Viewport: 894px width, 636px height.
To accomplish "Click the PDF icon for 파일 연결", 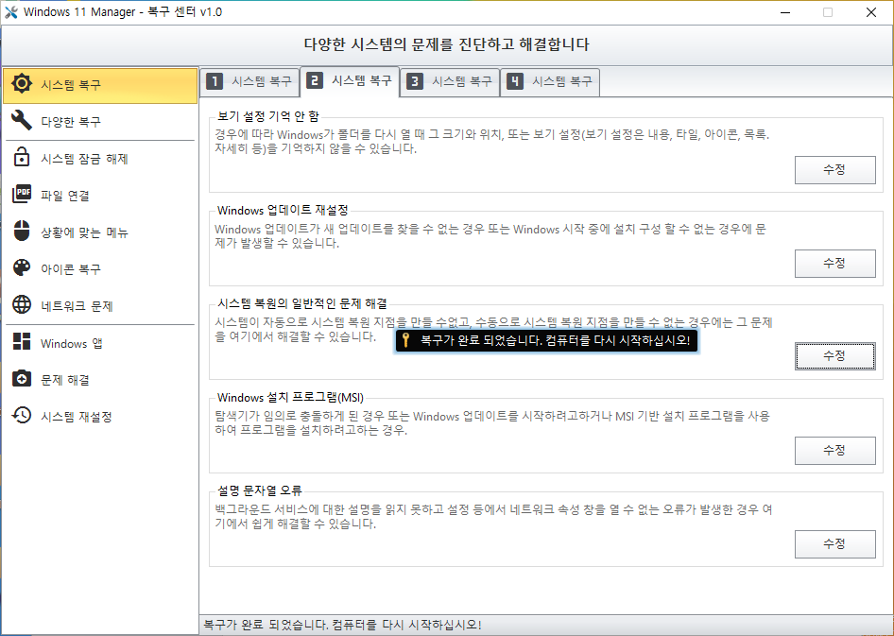I will click(x=22, y=195).
